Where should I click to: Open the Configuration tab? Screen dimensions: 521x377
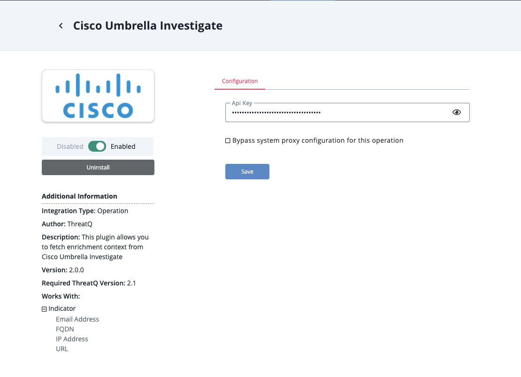click(239, 81)
